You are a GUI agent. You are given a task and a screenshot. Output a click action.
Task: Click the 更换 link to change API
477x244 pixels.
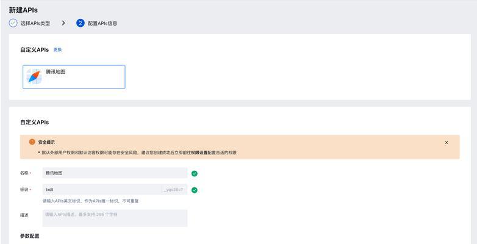tap(57, 50)
